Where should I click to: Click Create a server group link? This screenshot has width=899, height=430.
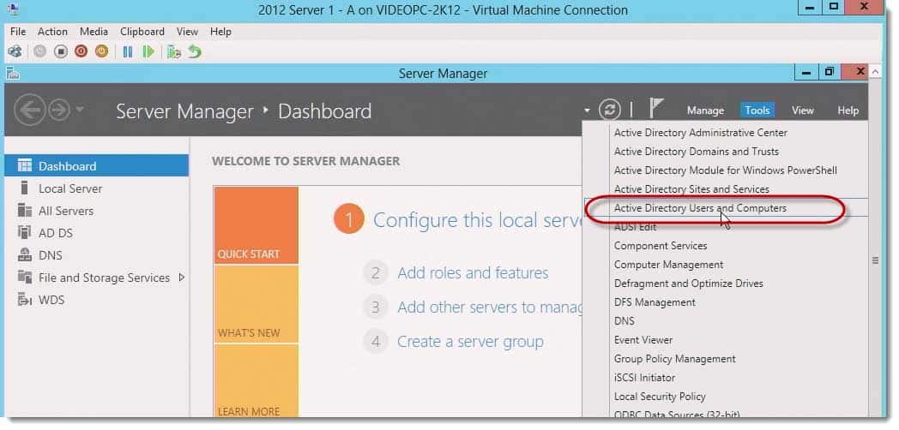(x=470, y=342)
